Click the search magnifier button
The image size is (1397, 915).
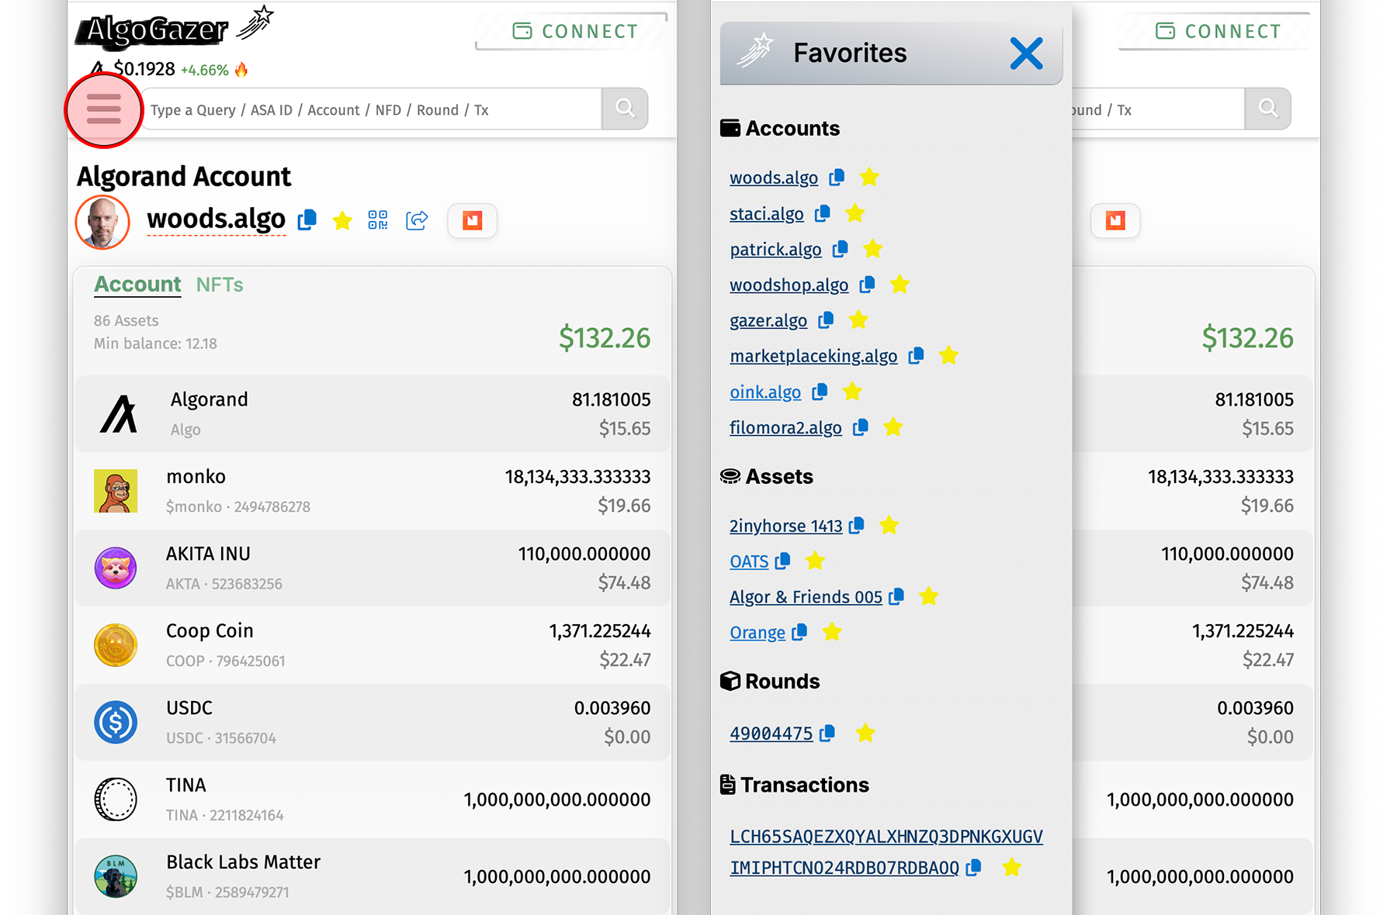pyautogui.click(x=625, y=109)
